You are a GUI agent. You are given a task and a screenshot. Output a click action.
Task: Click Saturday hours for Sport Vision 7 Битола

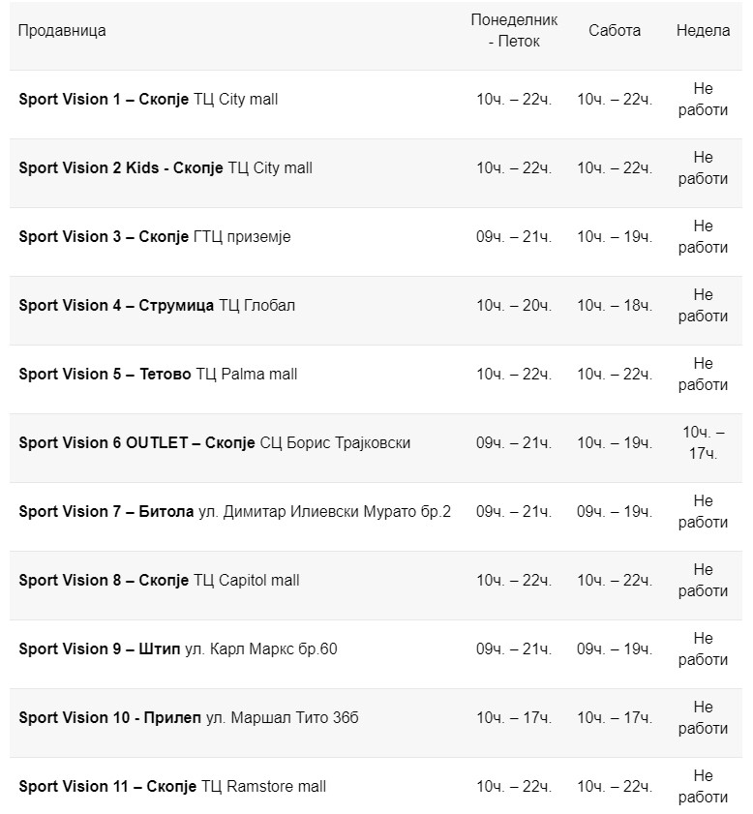615,511
